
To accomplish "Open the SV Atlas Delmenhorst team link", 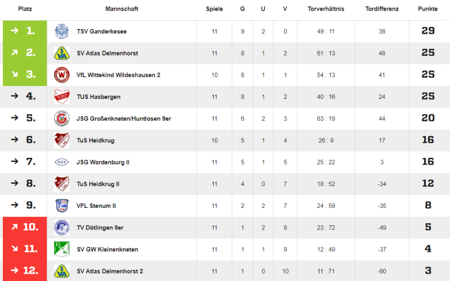I will click(107, 53).
